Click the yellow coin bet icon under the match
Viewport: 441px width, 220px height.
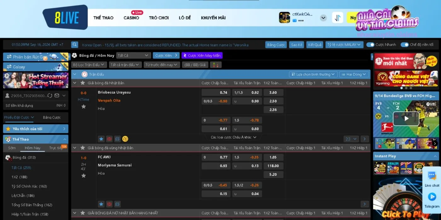coord(125,139)
